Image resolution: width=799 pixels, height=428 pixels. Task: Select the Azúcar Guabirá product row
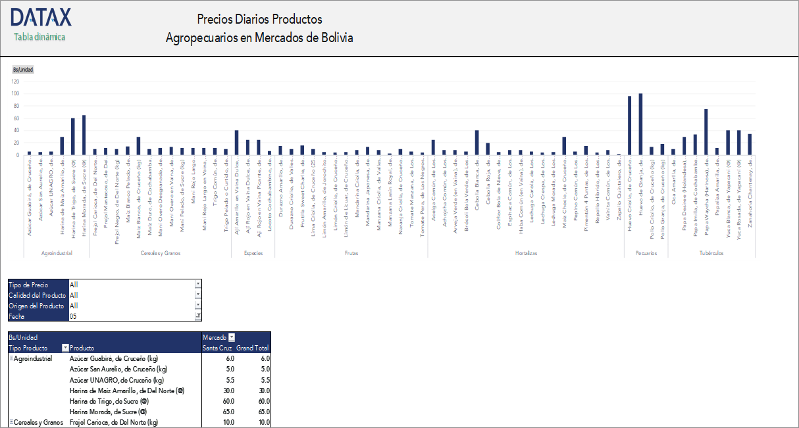[114, 357]
